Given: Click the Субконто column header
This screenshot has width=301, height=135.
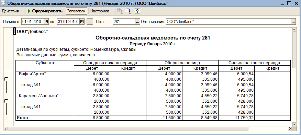Looking at the screenshot, I should click(45, 63).
